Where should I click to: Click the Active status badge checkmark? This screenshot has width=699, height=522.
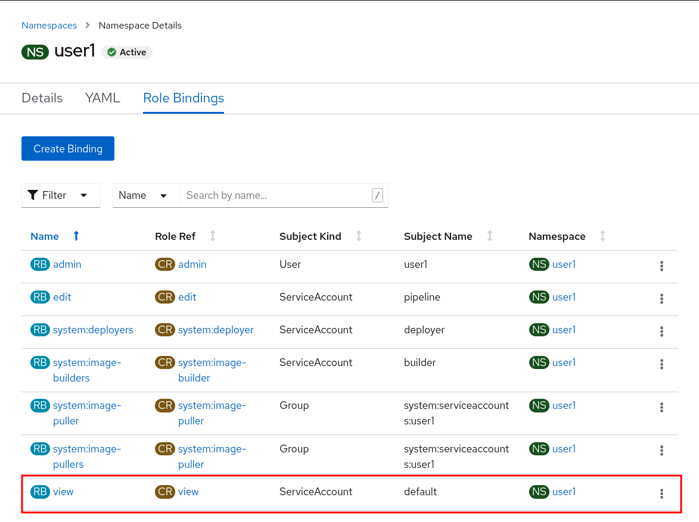(111, 52)
